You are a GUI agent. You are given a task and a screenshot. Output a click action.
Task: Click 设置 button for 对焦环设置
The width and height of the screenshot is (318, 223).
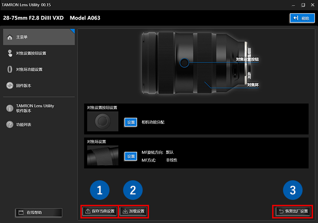(x=131, y=157)
